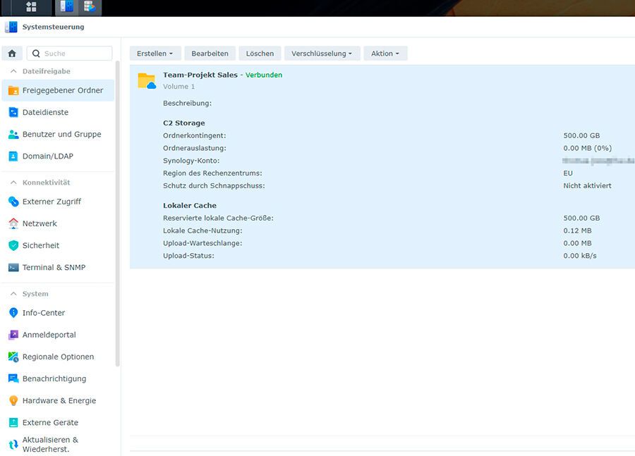635x456 pixels.
Task: Open Hardware & Energie settings
Action: (x=59, y=400)
